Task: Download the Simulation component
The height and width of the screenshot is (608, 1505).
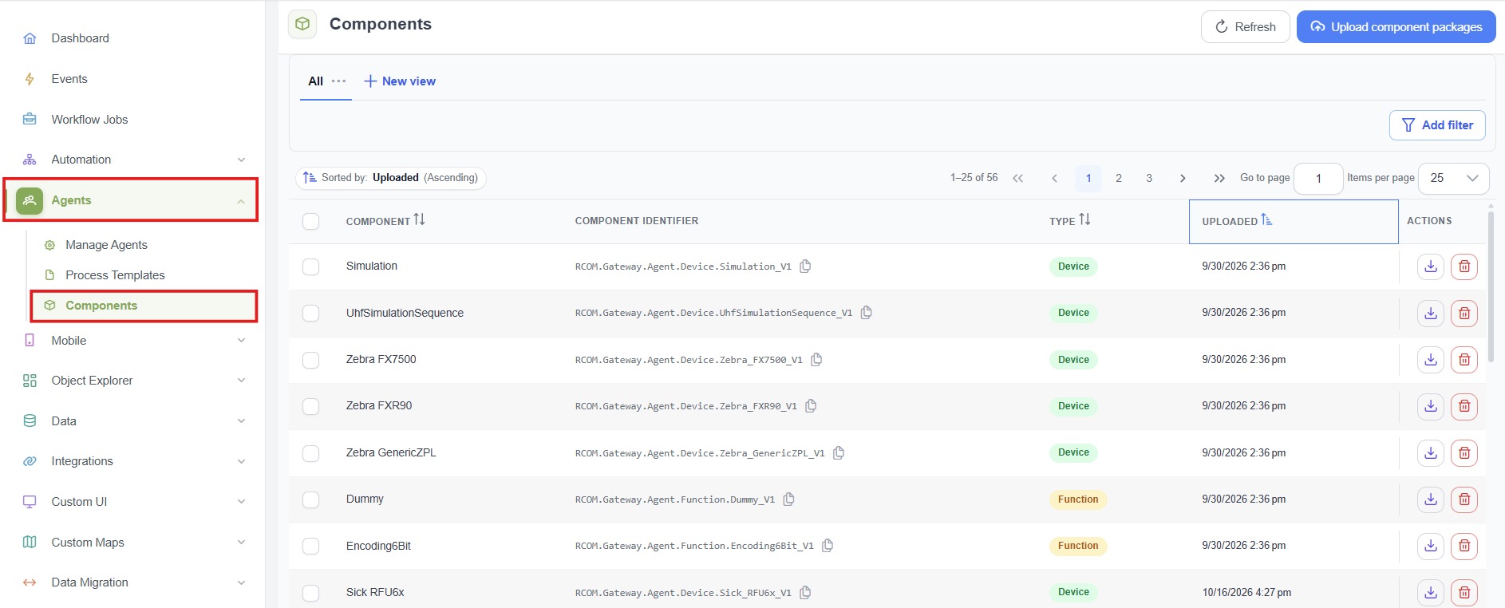Action: pos(1431,266)
